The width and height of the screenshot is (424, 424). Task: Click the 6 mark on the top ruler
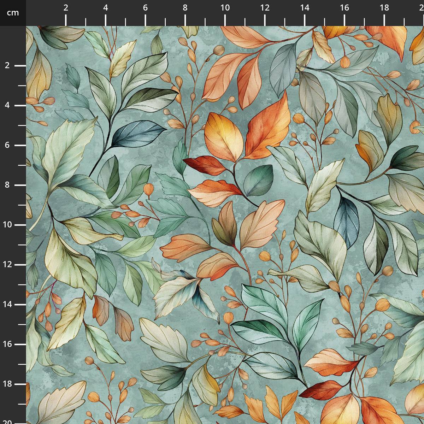tap(145, 8)
